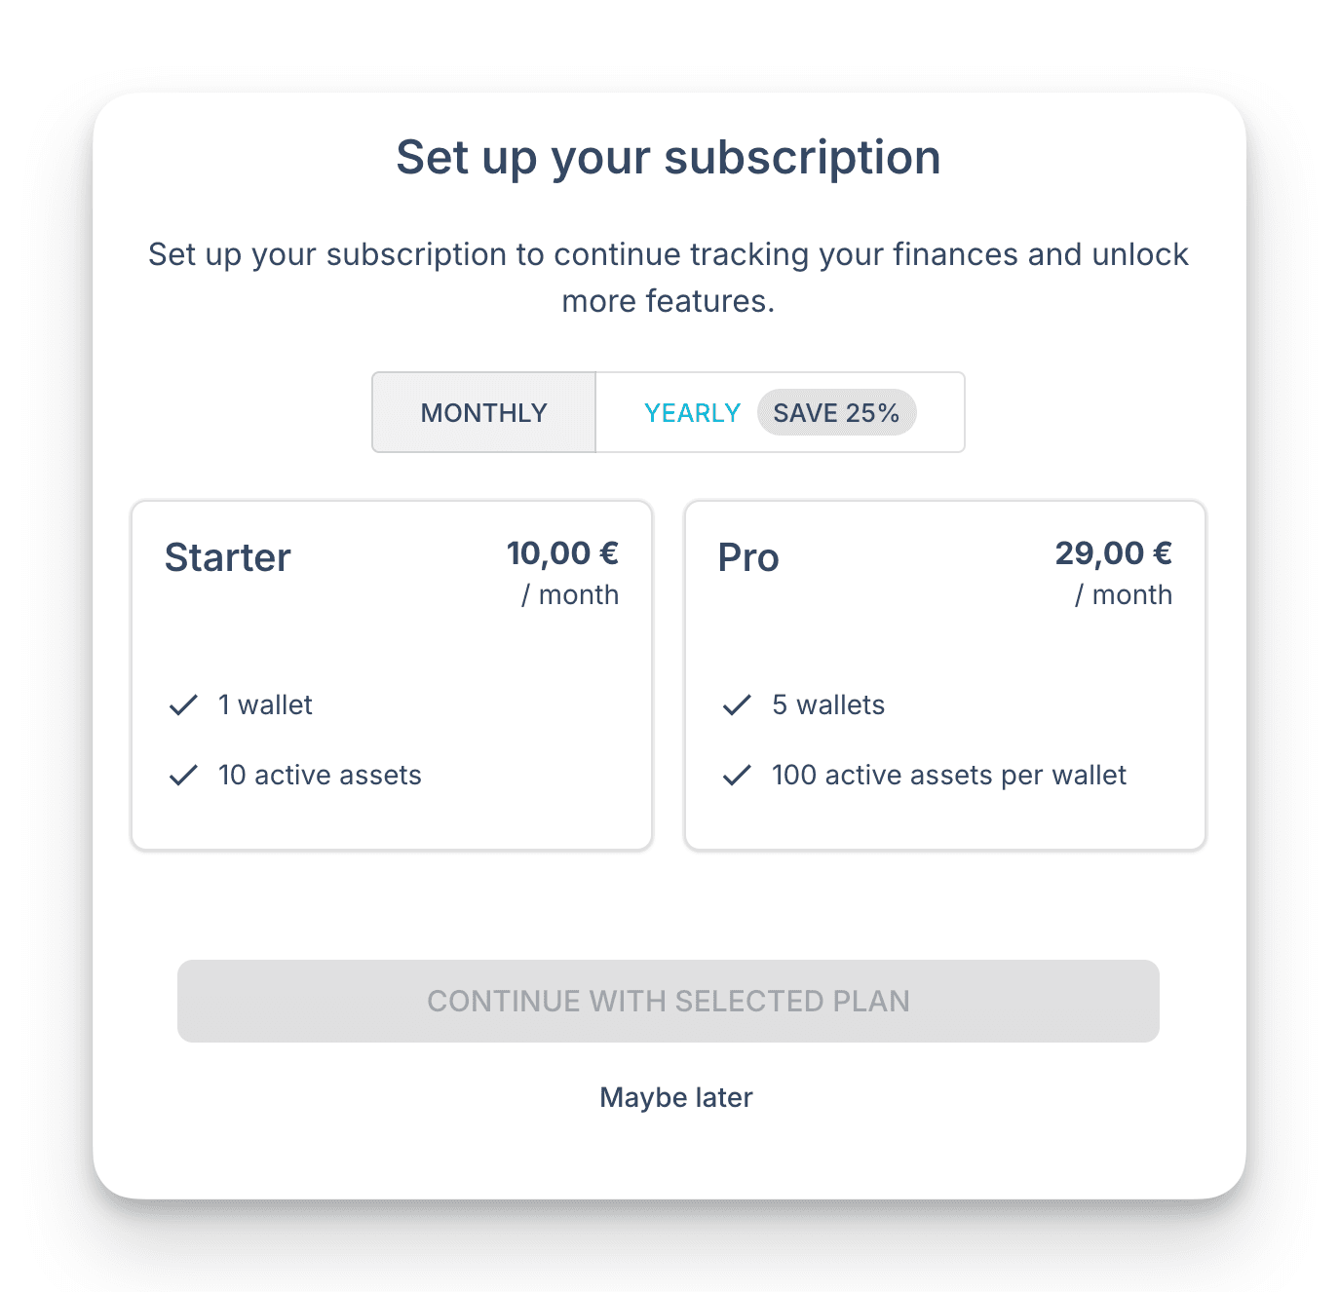Click the "/ month" label under Pro price
The image size is (1339, 1292).
coord(1124,595)
